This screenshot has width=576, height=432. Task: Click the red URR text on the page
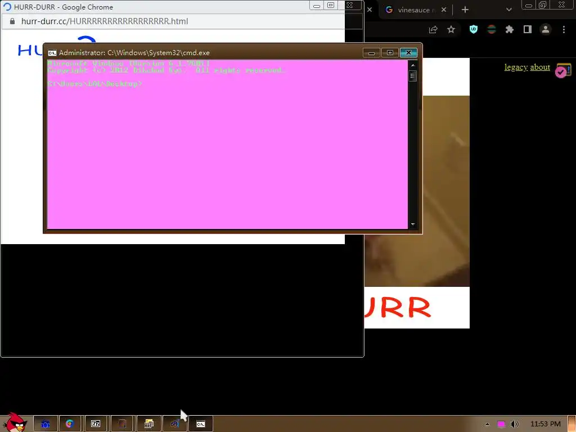(x=398, y=307)
